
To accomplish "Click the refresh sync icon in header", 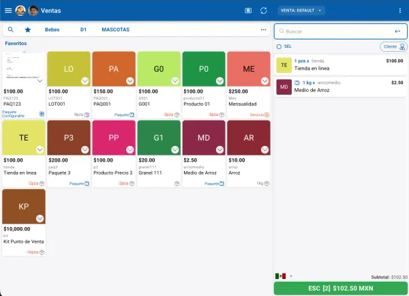I will tap(264, 10).
